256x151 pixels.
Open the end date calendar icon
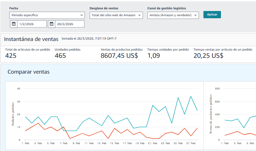[51, 24]
